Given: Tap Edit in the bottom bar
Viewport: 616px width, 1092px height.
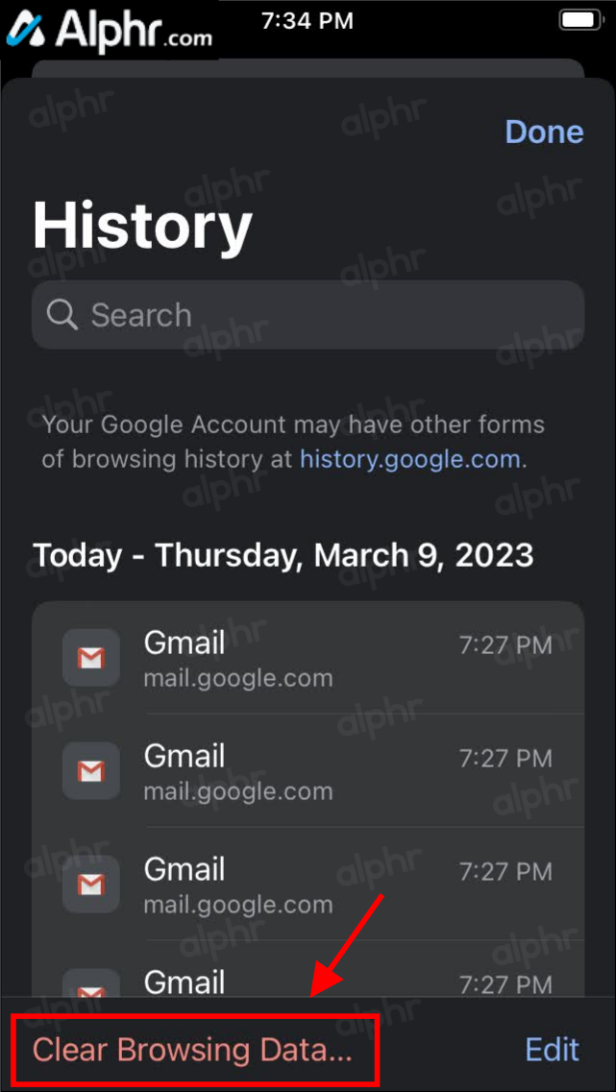Looking at the screenshot, I should [552, 1049].
